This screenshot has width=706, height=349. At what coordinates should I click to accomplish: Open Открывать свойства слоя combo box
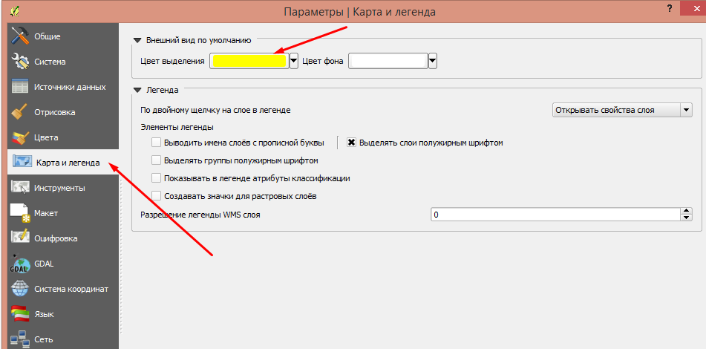[622, 110]
